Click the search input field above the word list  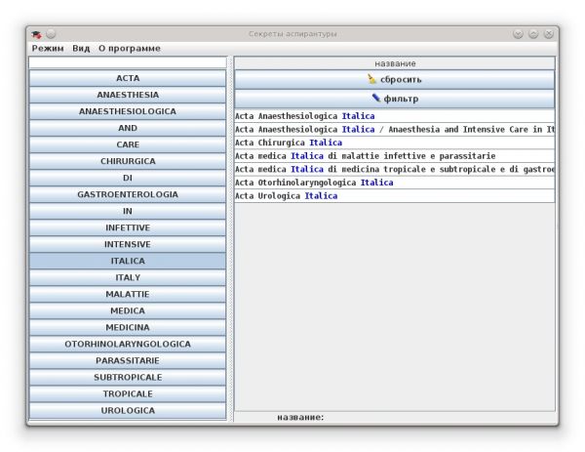coord(127,62)
